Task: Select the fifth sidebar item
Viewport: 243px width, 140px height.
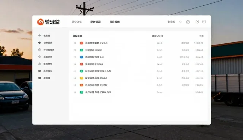Action: pyautogui.click(x=45, y=64)
